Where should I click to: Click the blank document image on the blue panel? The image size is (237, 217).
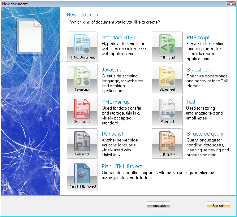(30, 36)
